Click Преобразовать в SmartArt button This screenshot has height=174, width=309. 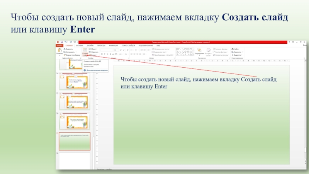(x=162, y=55)
